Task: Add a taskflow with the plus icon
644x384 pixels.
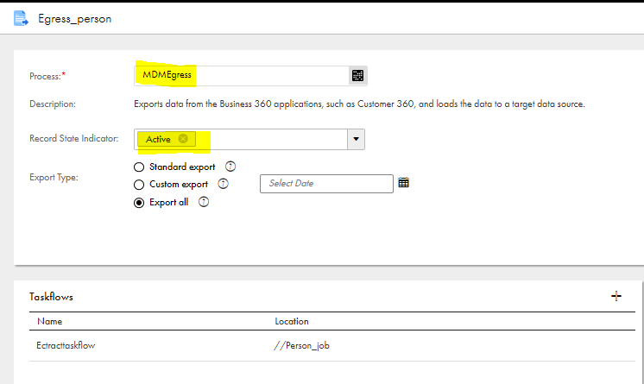Action: point(616,296)
